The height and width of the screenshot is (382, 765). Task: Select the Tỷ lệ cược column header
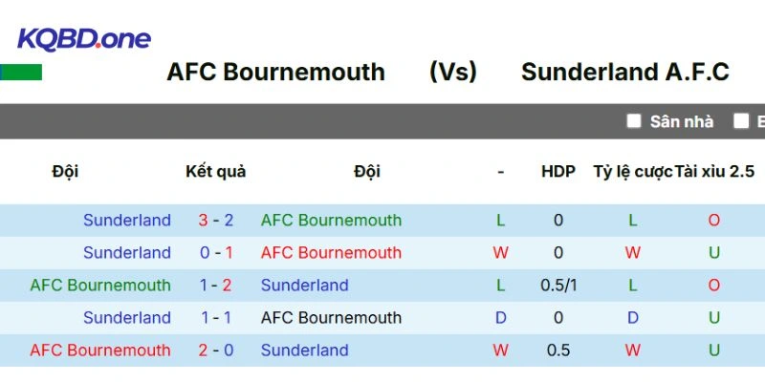pyautogui.click(x=633, y=172)
